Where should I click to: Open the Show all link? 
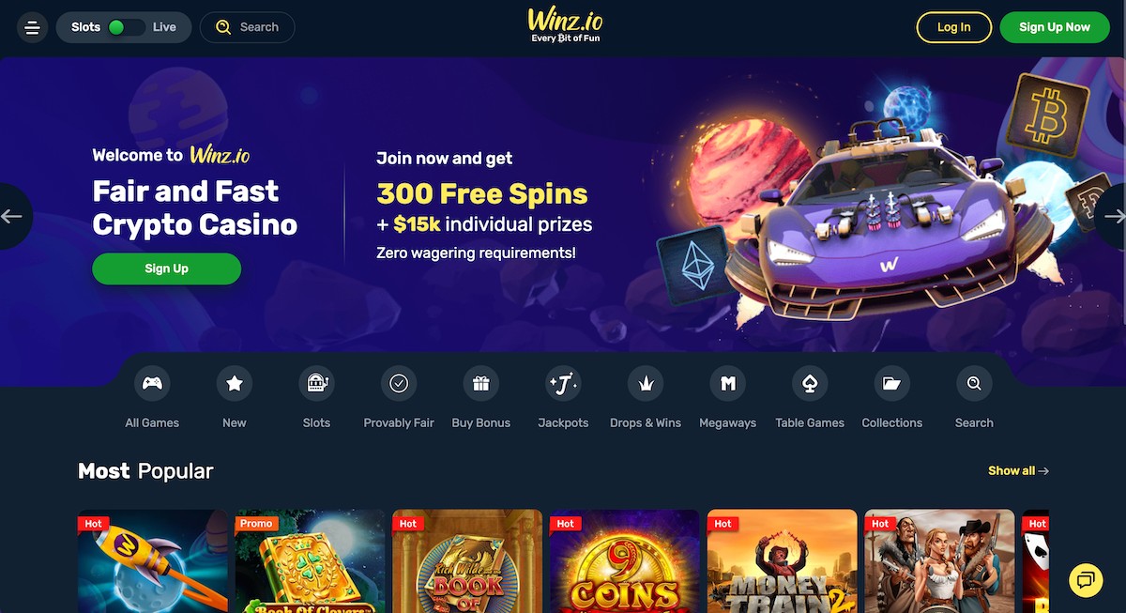point(1018,470)
